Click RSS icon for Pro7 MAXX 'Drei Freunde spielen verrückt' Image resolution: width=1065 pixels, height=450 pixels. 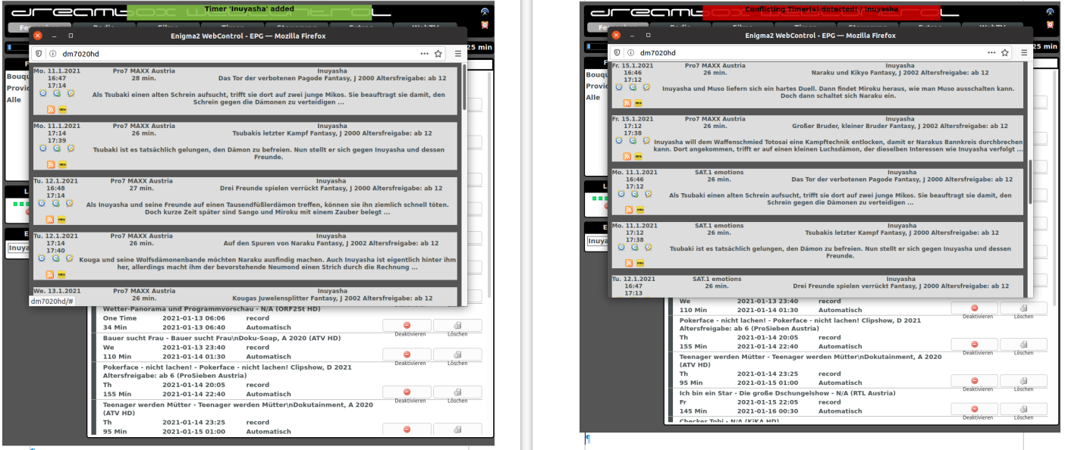tap(50, 219)
